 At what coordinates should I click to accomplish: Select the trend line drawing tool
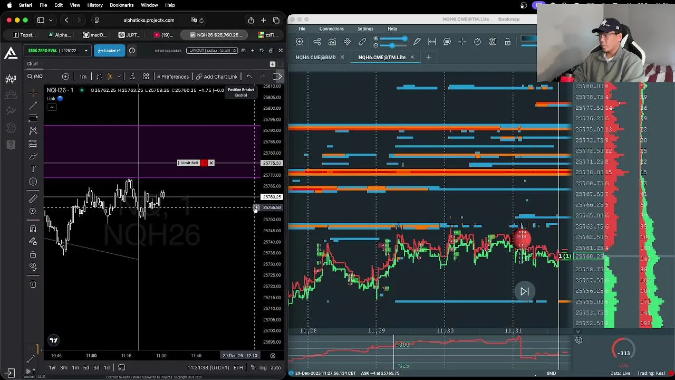33,105
